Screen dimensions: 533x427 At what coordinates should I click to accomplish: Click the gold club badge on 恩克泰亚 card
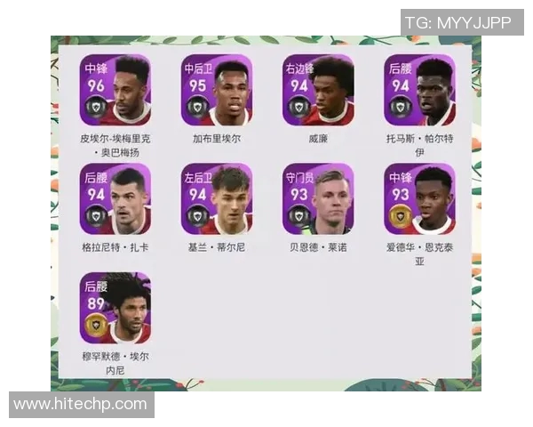[x=401, y=216]
